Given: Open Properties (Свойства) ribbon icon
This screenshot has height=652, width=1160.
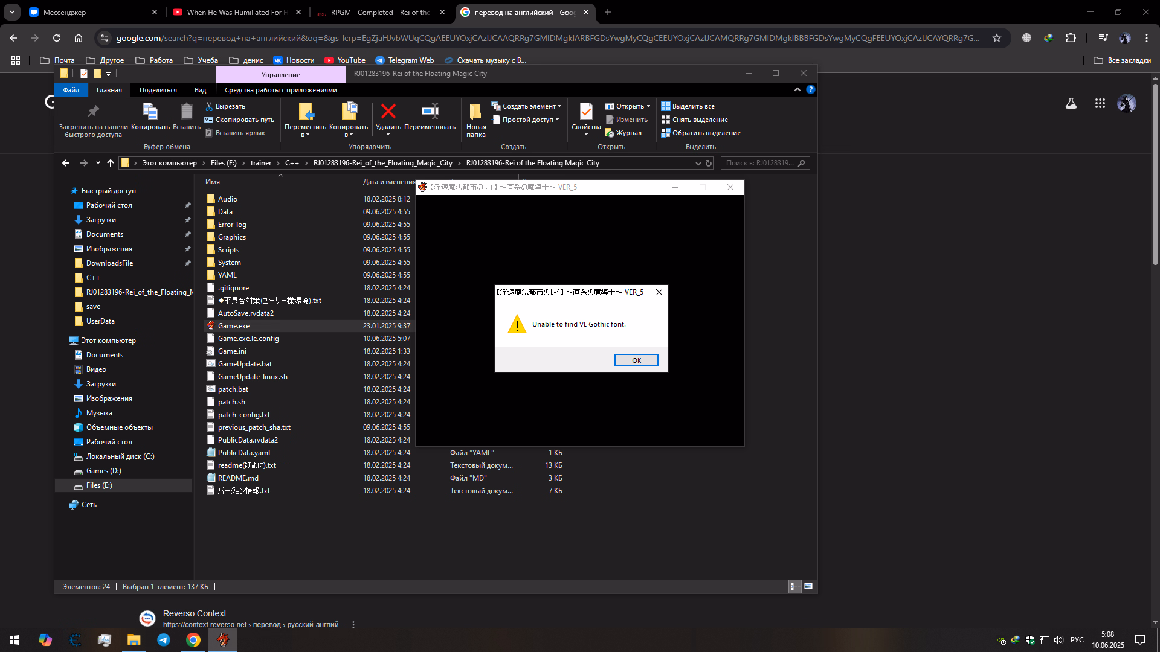Looking at the screenshot, I should [x=585, y=111].
